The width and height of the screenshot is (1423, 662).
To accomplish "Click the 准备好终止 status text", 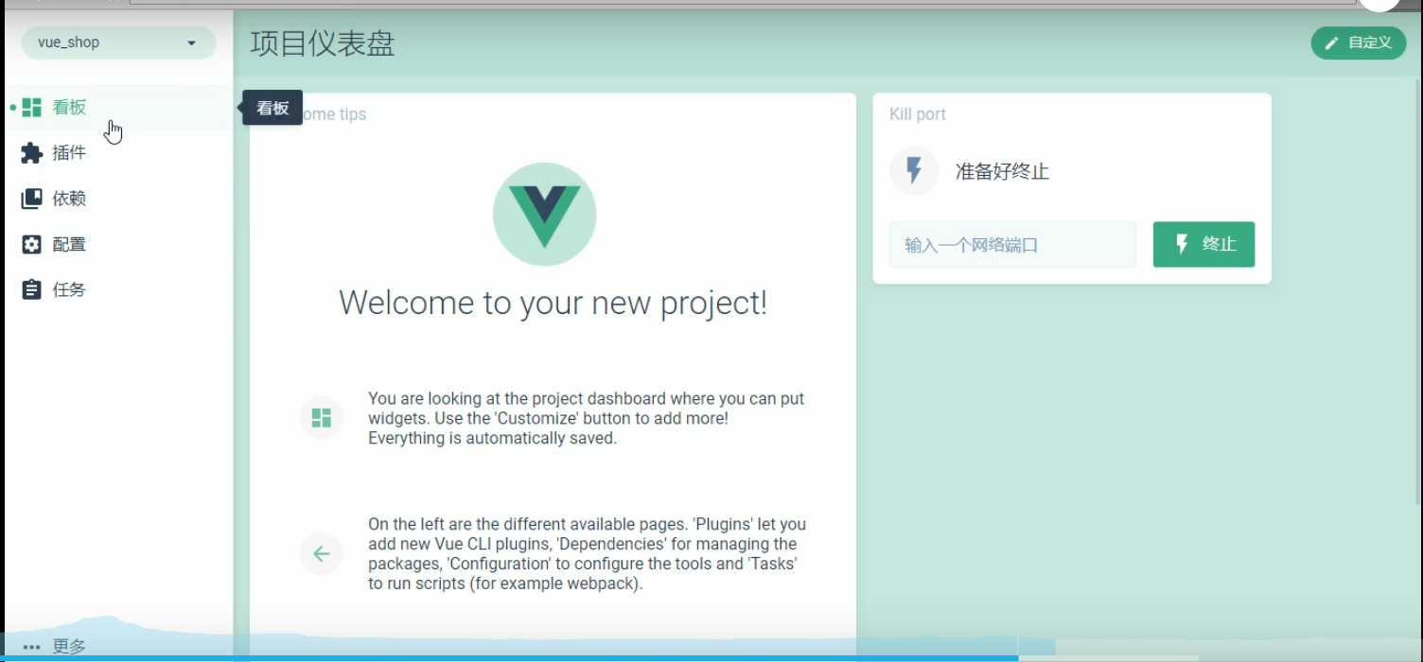I will 1002,172.
